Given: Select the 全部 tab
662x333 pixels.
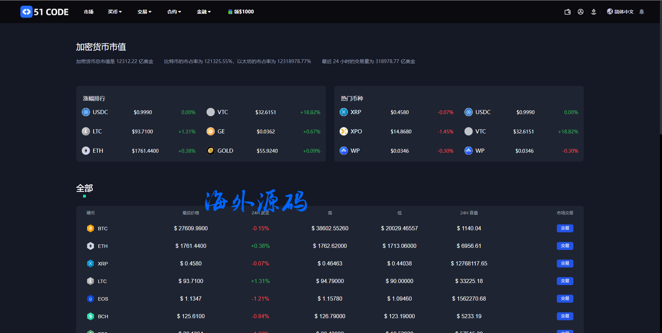Looking at the screenshot, I should (84, 188).
